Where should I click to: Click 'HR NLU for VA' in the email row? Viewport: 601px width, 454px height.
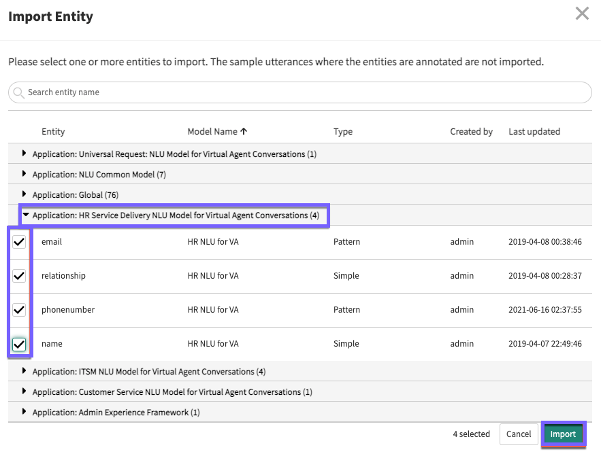213,241
